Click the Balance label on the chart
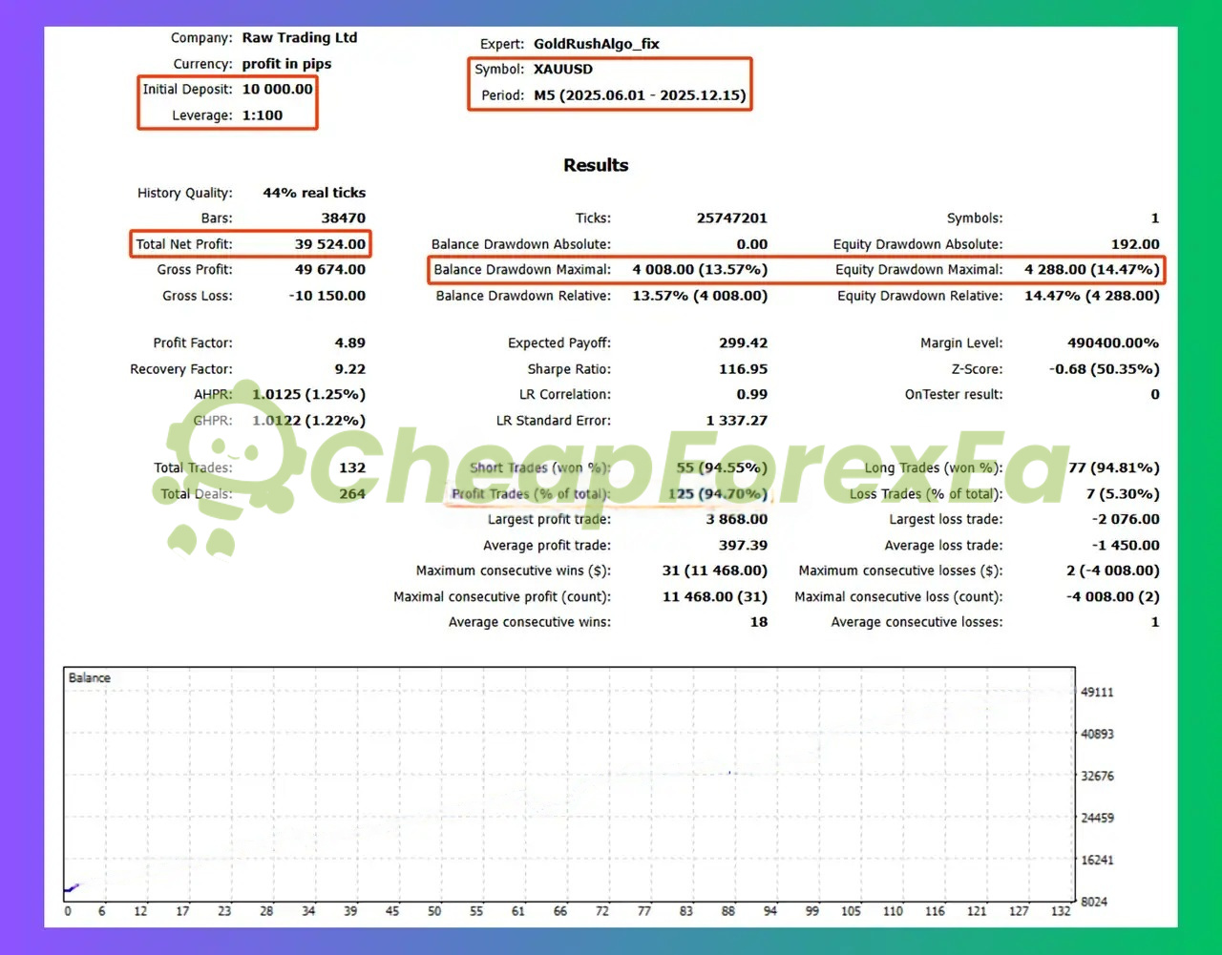1222x955 pixels. point(90,678)
